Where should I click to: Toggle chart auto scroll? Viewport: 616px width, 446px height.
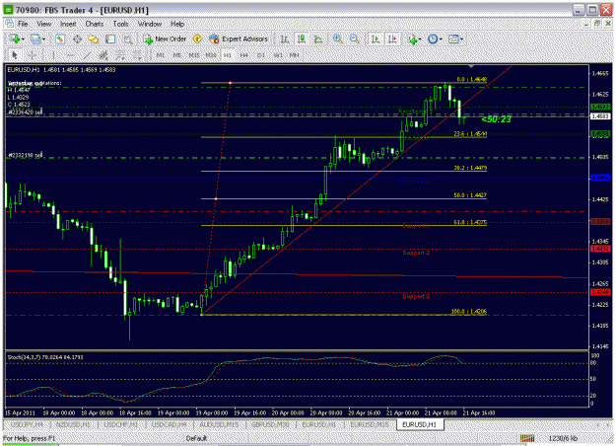tap(376, 38)
